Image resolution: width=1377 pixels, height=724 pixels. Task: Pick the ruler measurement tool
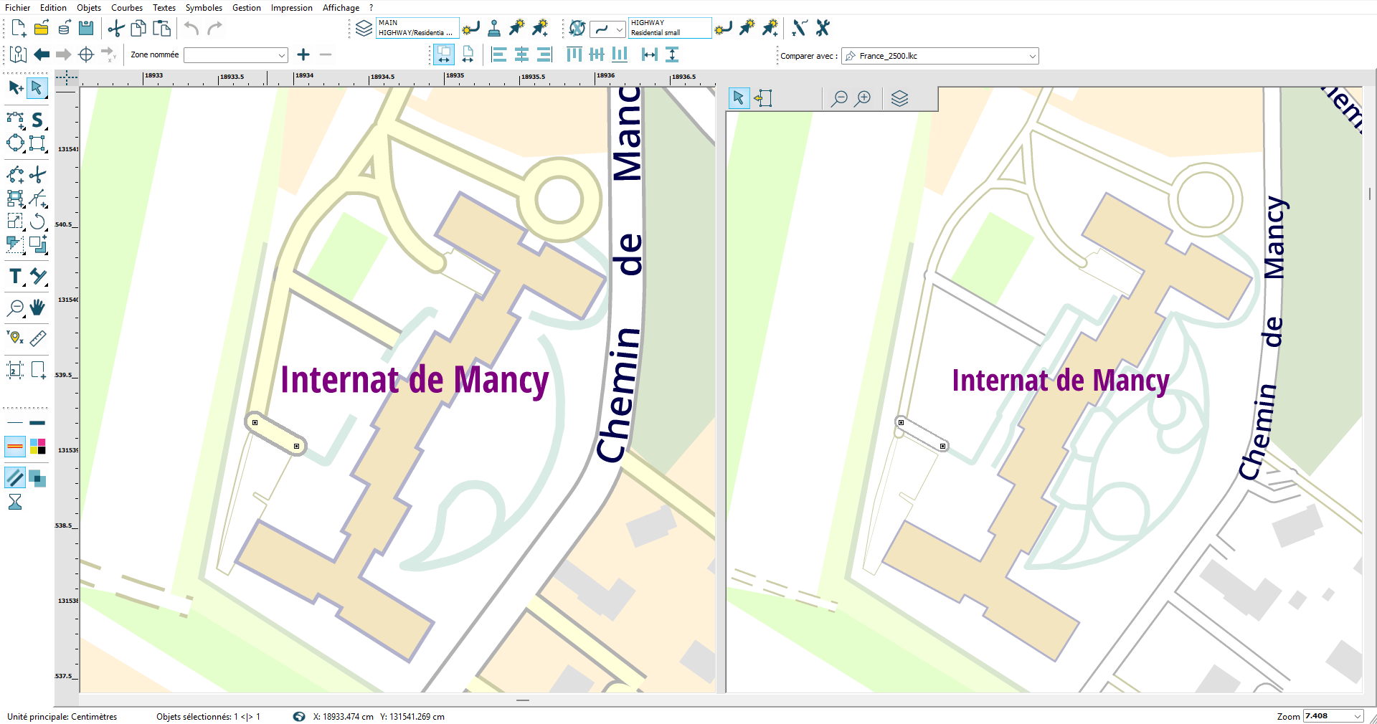38,338
